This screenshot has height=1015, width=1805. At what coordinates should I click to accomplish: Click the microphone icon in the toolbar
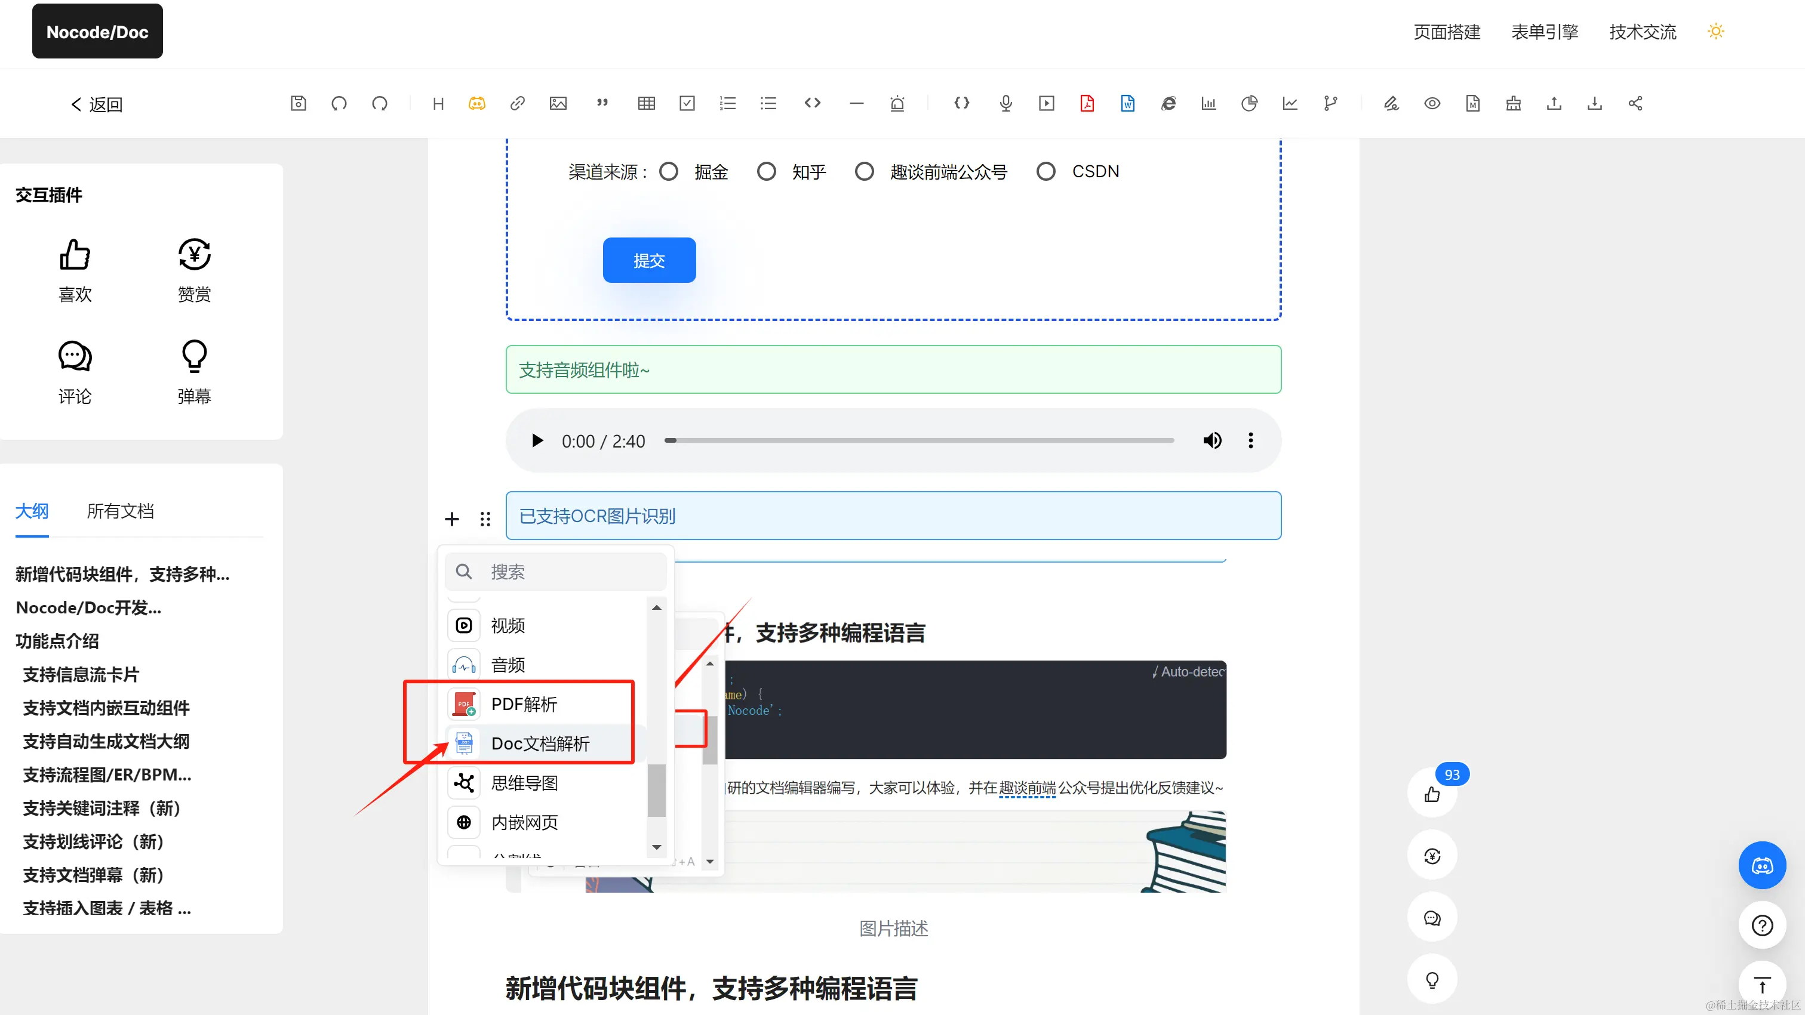tap(1005, 104)
